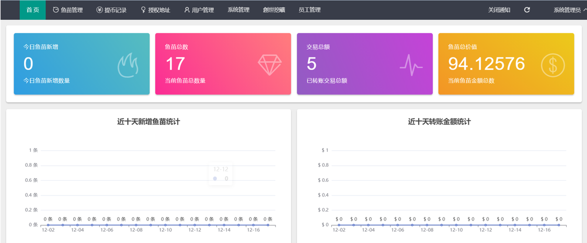Click the flame icon on today's new fry card
Viewport: 587px width, 243px height.
tap(128, 64)
